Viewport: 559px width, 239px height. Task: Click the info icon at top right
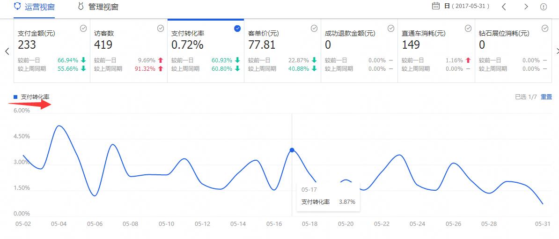click(543, 7)
